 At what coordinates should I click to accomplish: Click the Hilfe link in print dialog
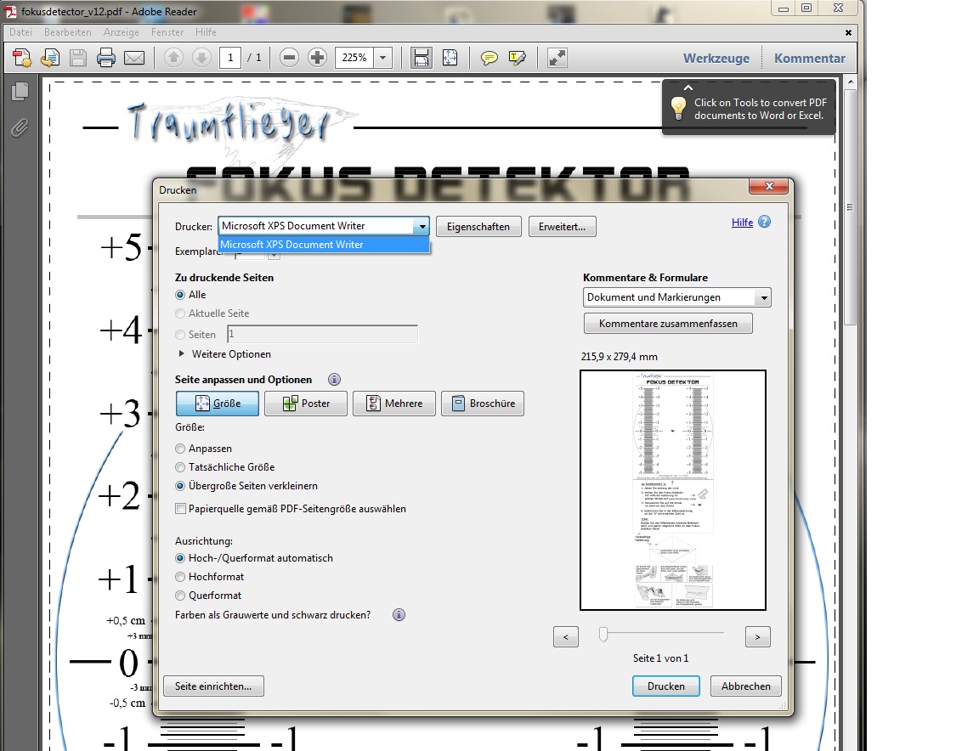743,223
